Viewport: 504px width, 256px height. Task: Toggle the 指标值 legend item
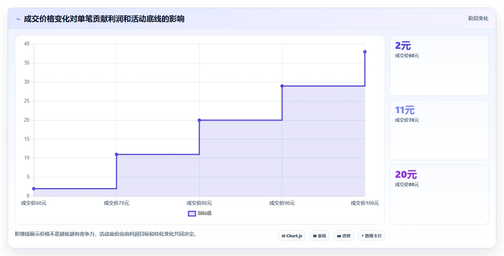[200, 213]
